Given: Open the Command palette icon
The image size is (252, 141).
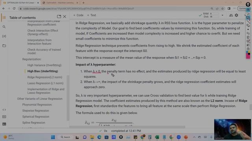Looking at the screenshot, I should pos(4,117).
